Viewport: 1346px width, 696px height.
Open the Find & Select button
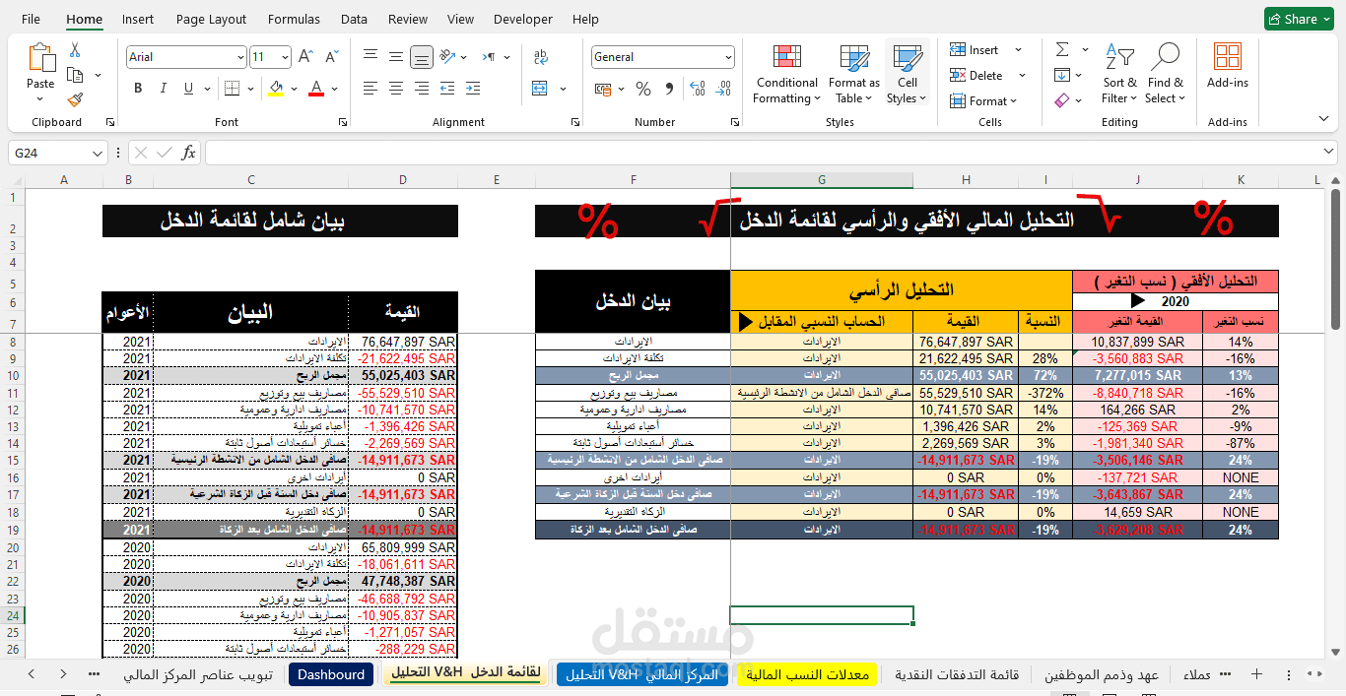coord(1166,74)
